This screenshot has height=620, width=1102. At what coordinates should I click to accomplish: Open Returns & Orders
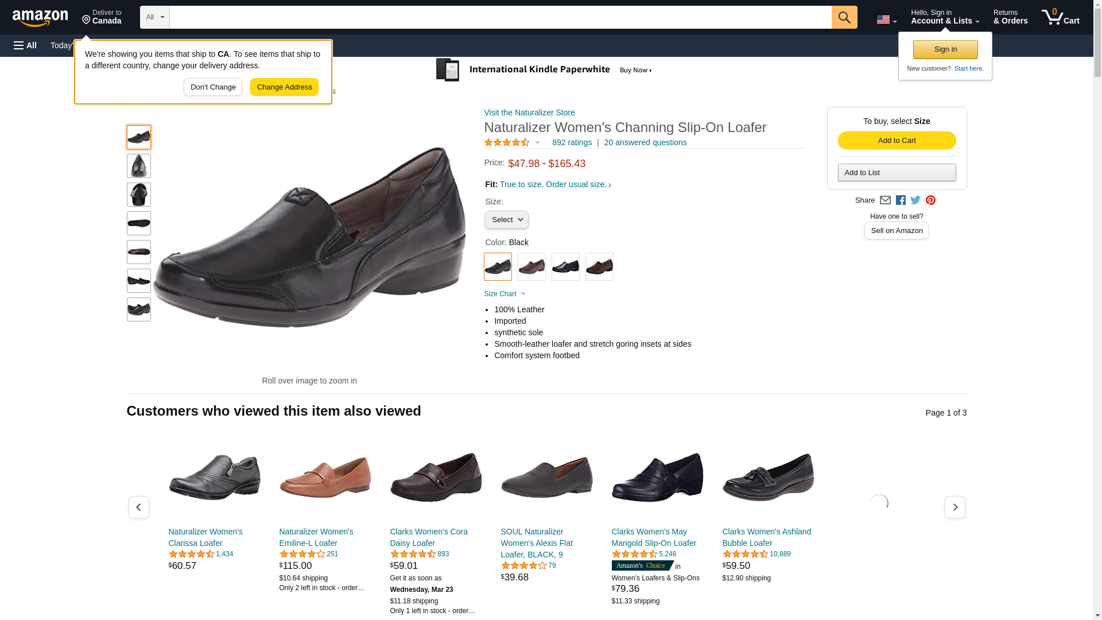tap(1010, 17)
